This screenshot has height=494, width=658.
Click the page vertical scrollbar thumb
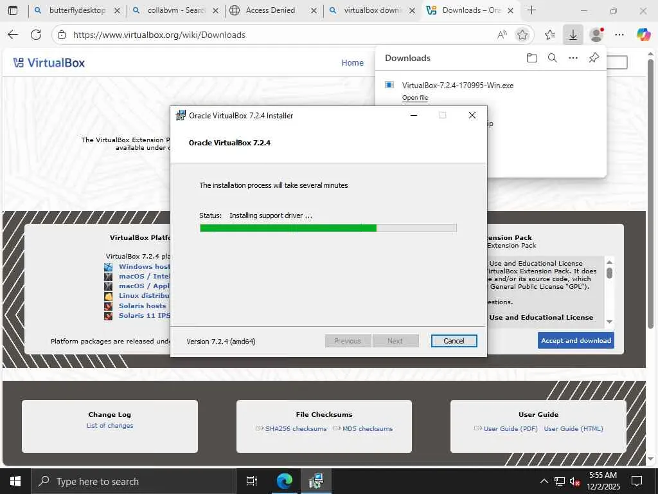(x=650, y=193)
